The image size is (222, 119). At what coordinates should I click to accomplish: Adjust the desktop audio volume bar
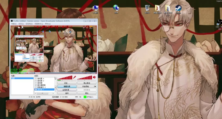(x=85, y=78)
